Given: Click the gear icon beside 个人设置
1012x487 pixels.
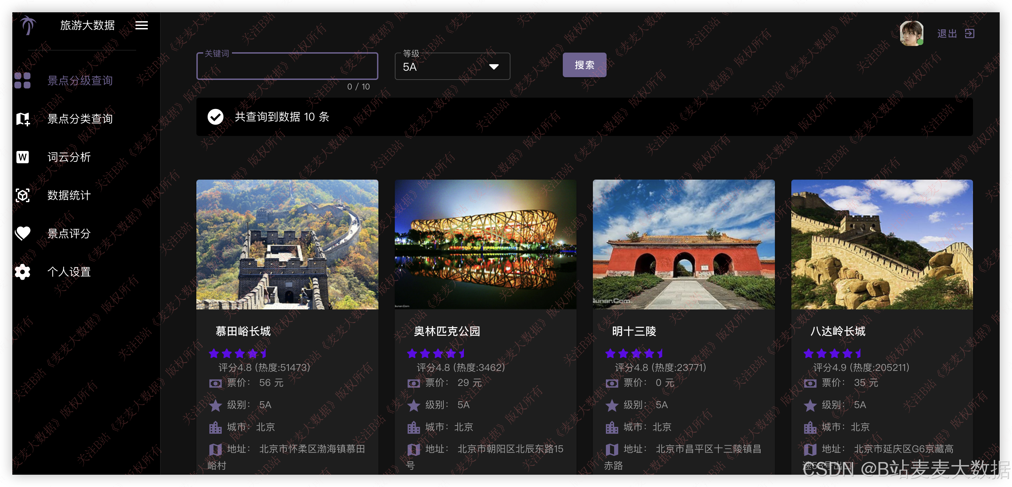Looking at the screenshot, I should (22, 272).
